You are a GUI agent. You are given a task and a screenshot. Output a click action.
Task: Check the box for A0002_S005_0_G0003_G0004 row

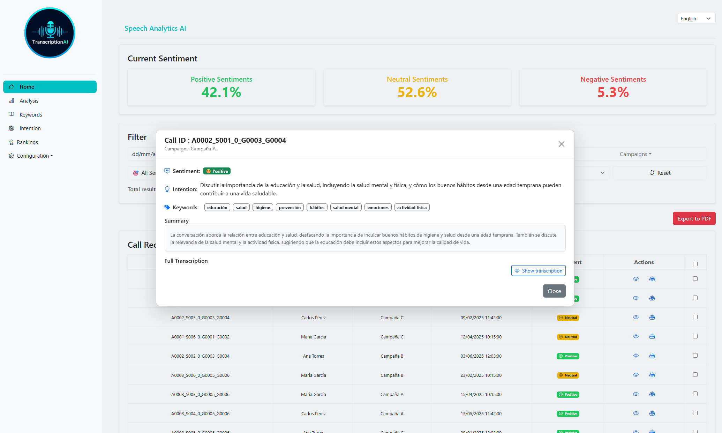click(x=695, y=317)
